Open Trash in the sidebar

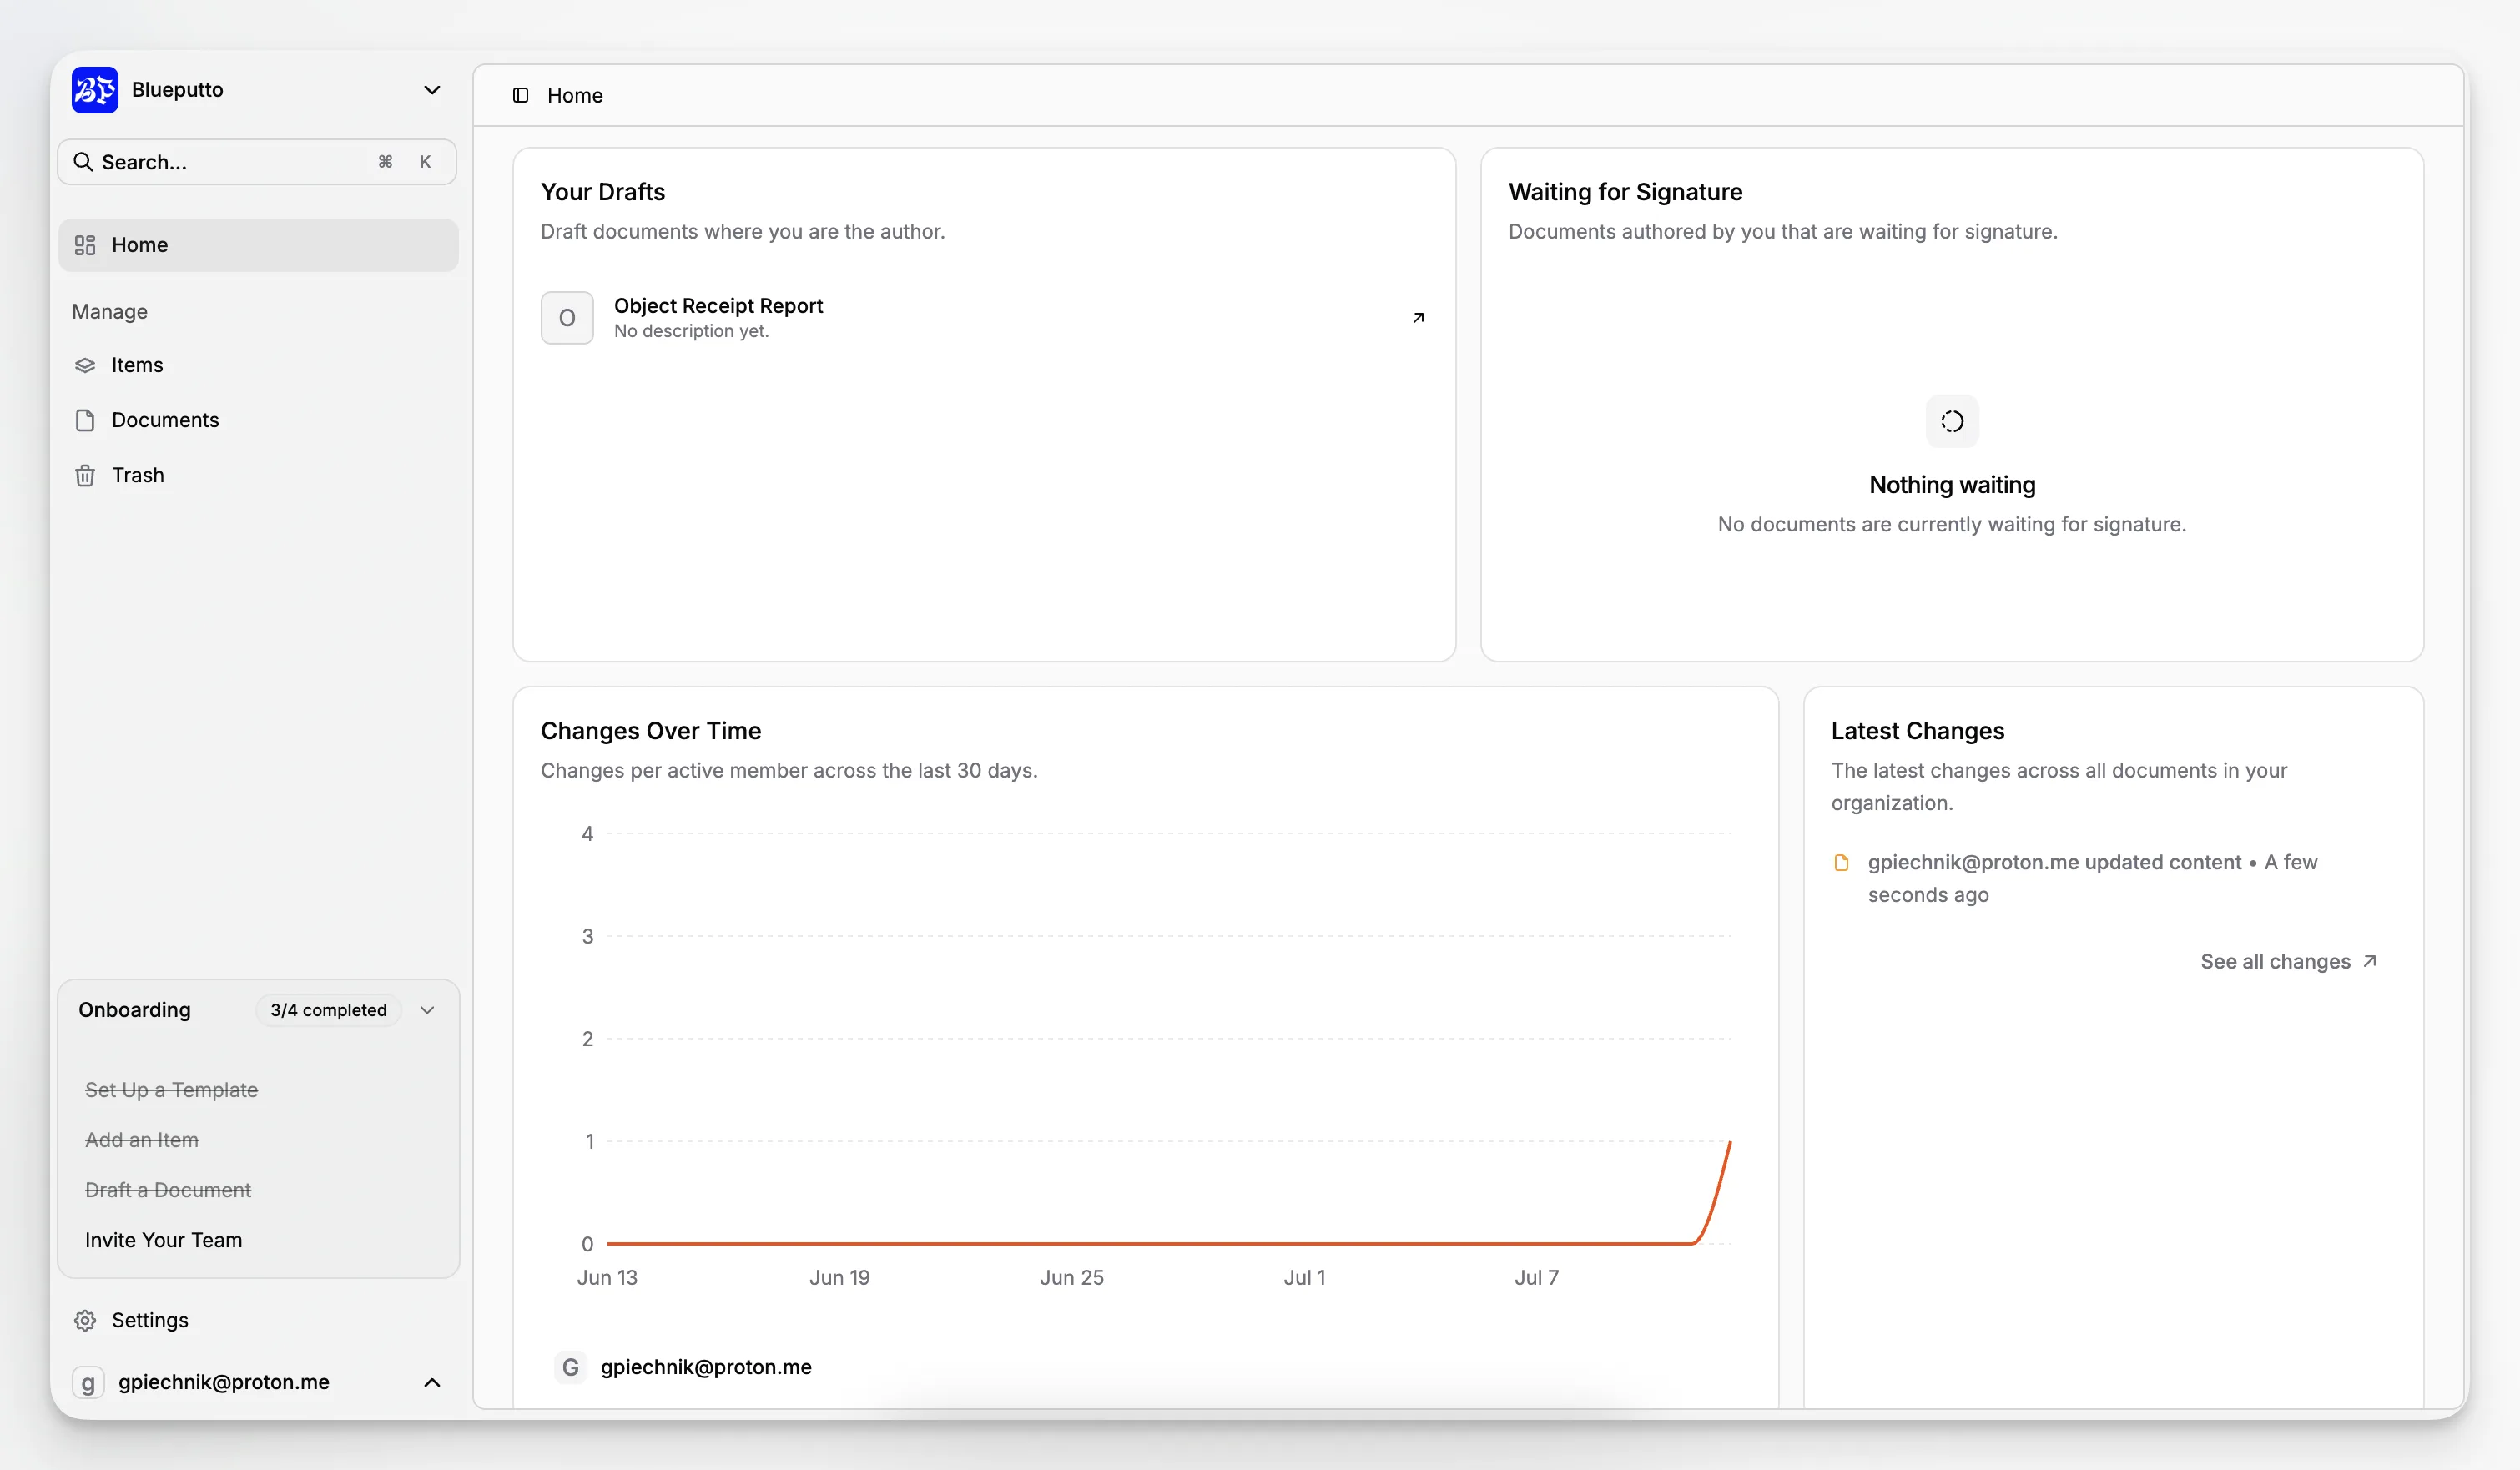coord(258,475)
